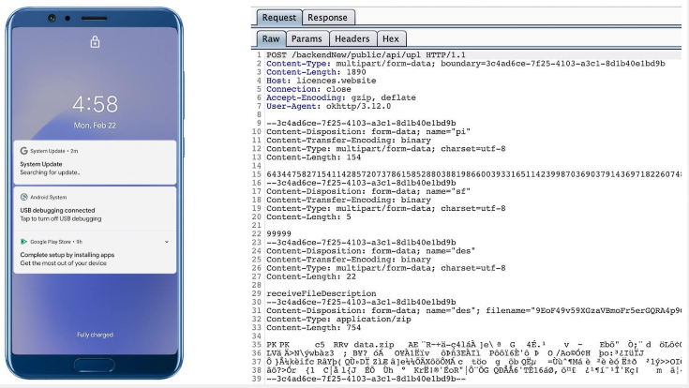Tap the phone home button
This screenshot has height=388, width=689.
pos(94,365)
